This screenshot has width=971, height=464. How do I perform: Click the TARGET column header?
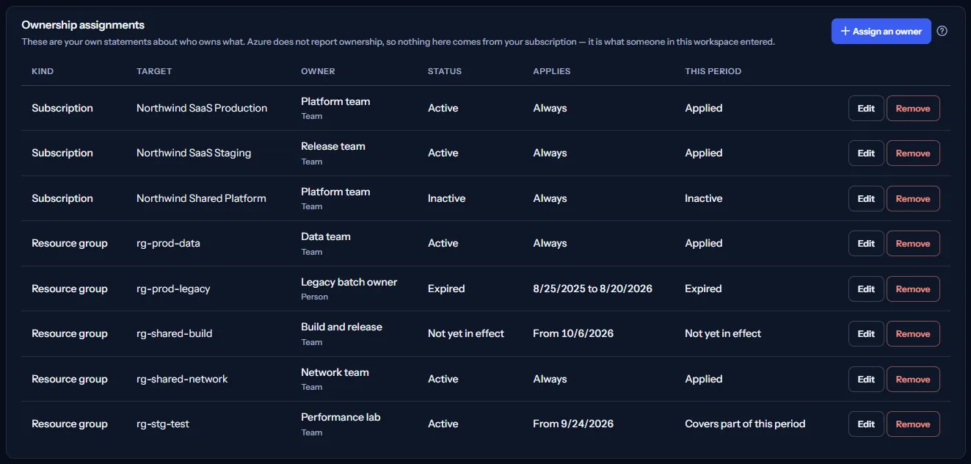[x=154, y=71]
